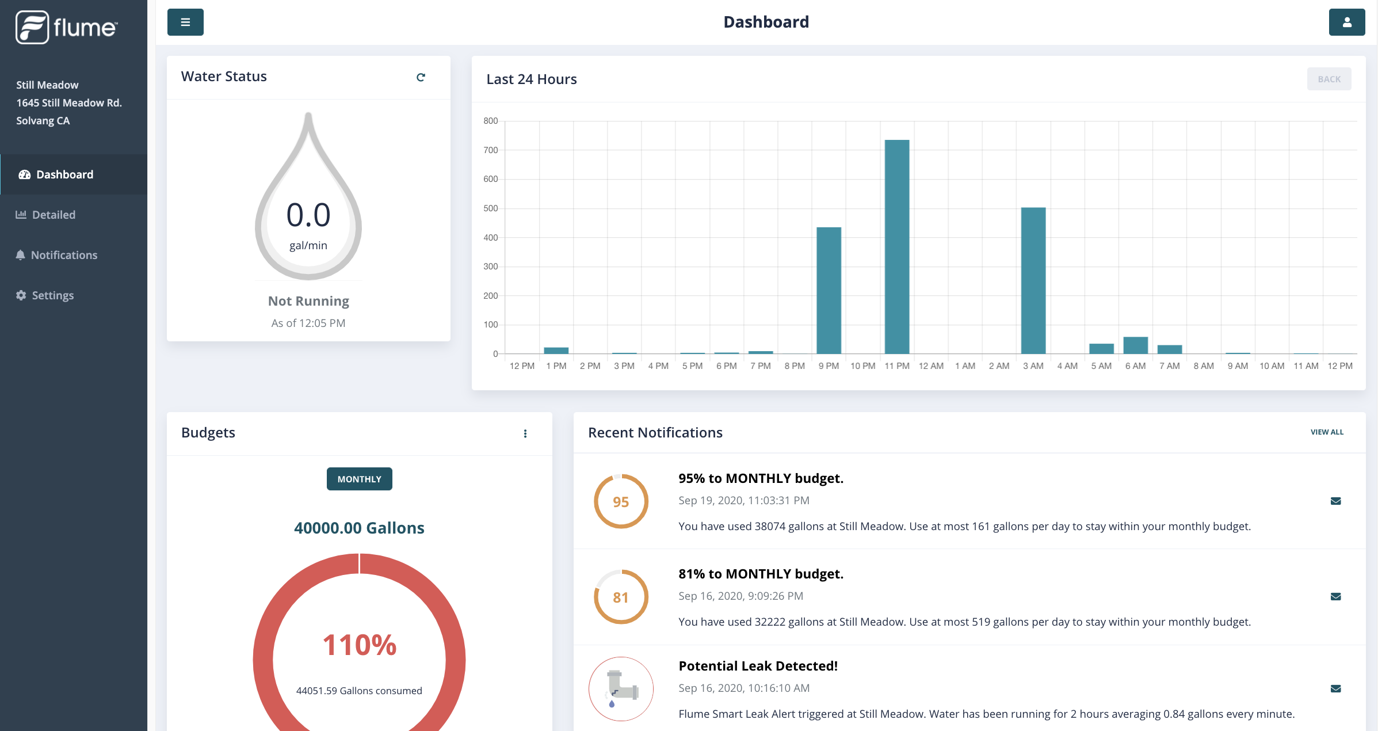Select the MONTHLY budget button
This screenshot has width=1378, height=731.
[360, 479]
